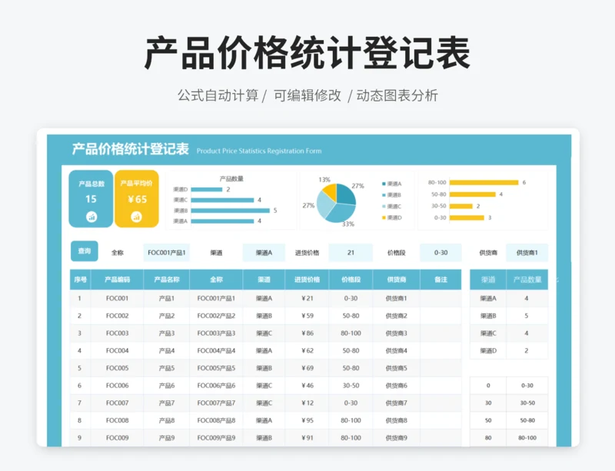
Task: Click the 渠道C legend swatch
Action: [x=384, y=206]
